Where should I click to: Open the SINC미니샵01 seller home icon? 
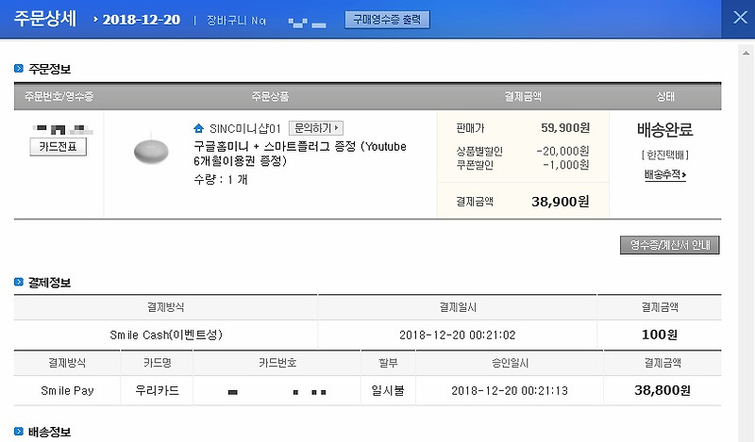coord(198,128)
